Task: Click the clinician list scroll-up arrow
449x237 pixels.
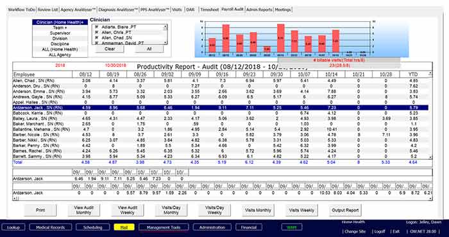Action: pyautogui.click(x=165, y=27)
